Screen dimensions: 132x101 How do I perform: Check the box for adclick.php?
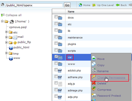(x=56, y=70)
